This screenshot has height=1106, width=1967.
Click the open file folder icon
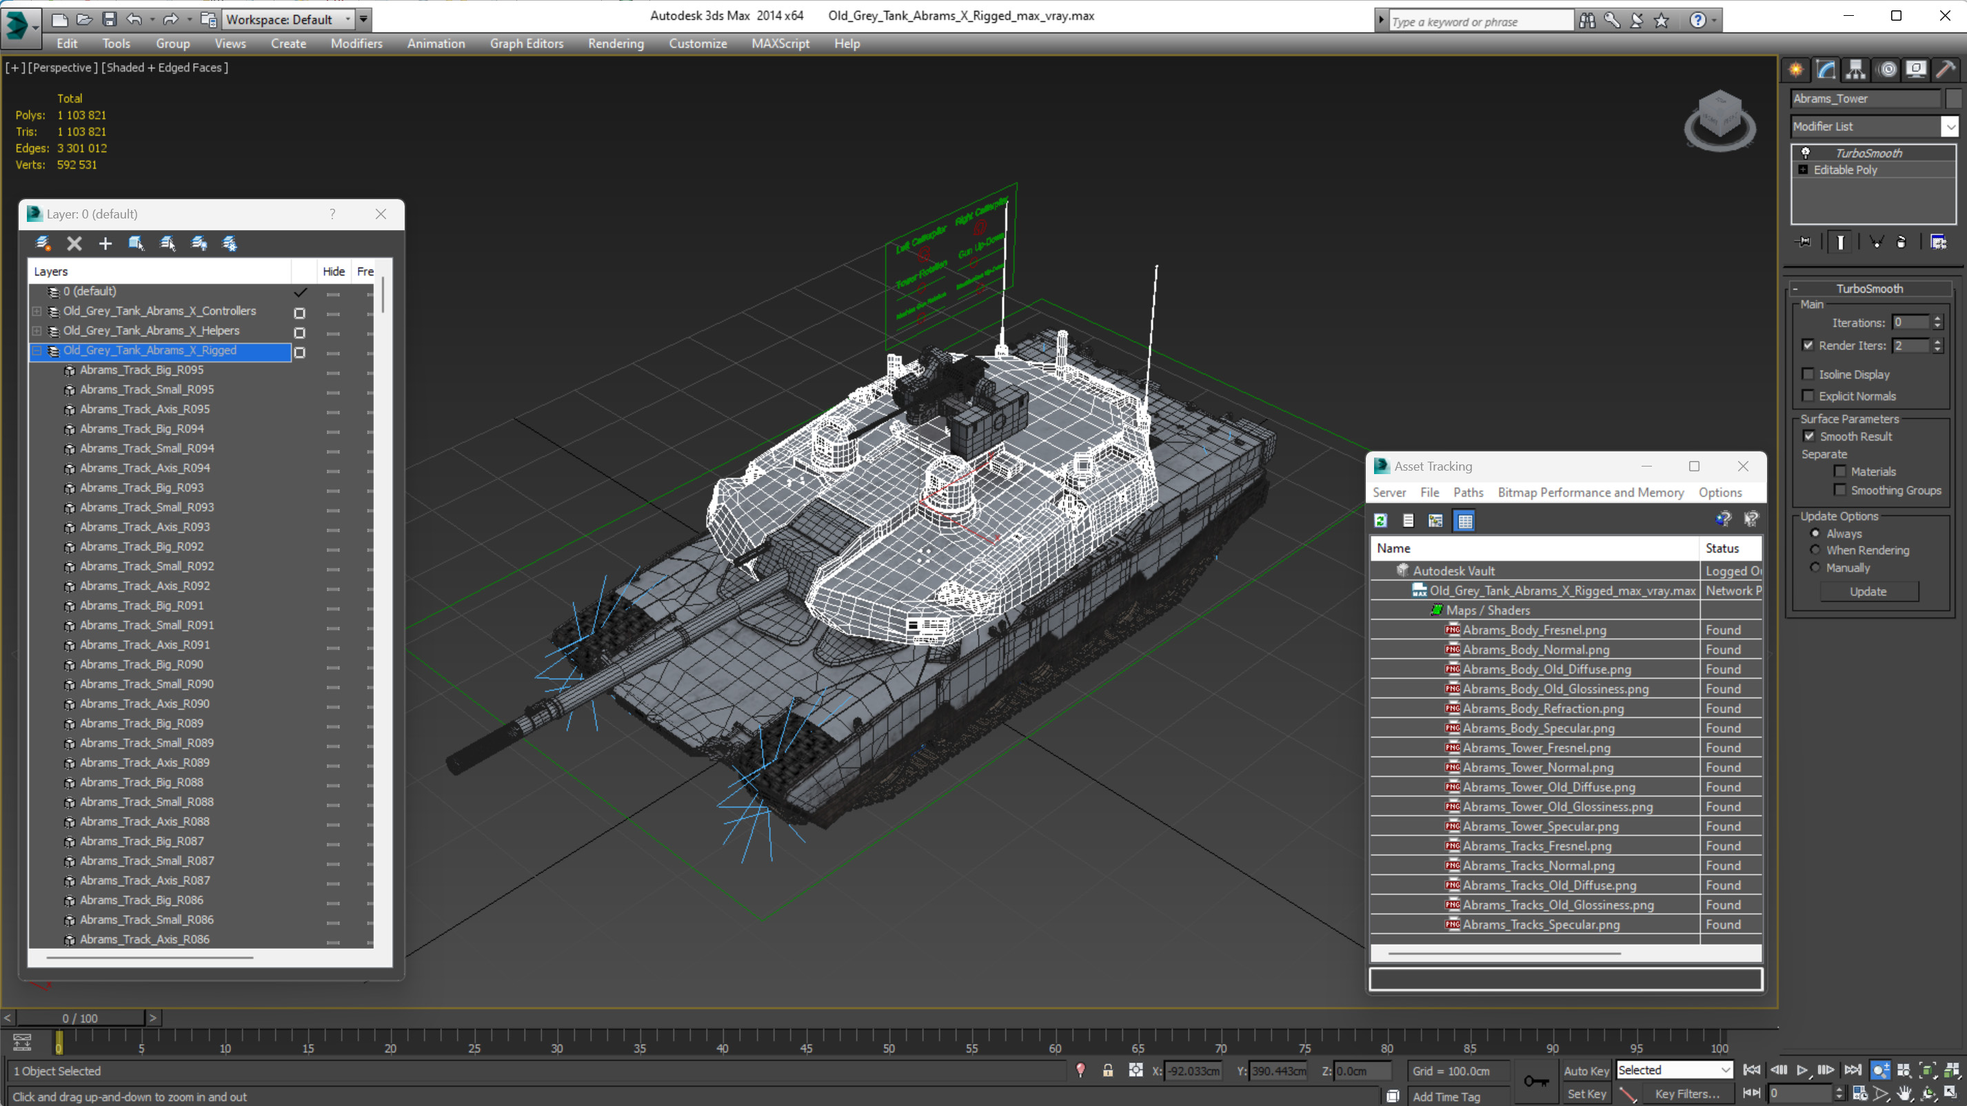84,19
